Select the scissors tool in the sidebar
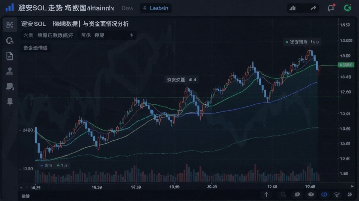The image size is (359, 201). (9, 25)
